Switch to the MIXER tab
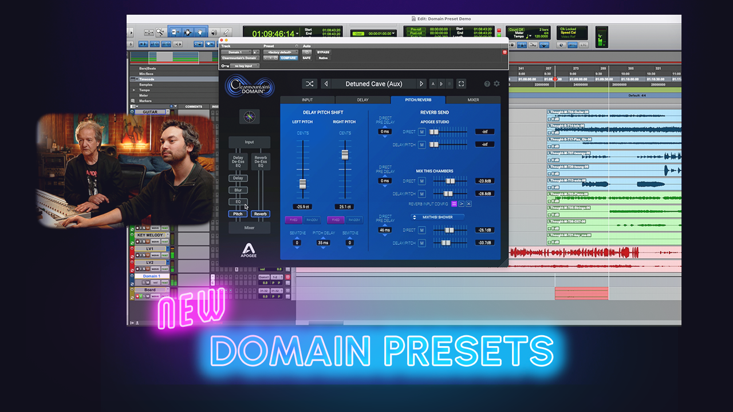The image size is (733, 412). 473,100
